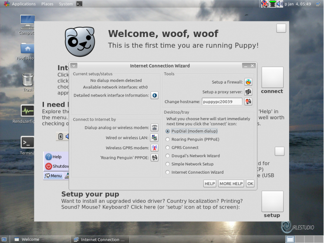This screenshot has height=243, width=324.
Task: Click the MORE HELP button
Action: [231, 183]
